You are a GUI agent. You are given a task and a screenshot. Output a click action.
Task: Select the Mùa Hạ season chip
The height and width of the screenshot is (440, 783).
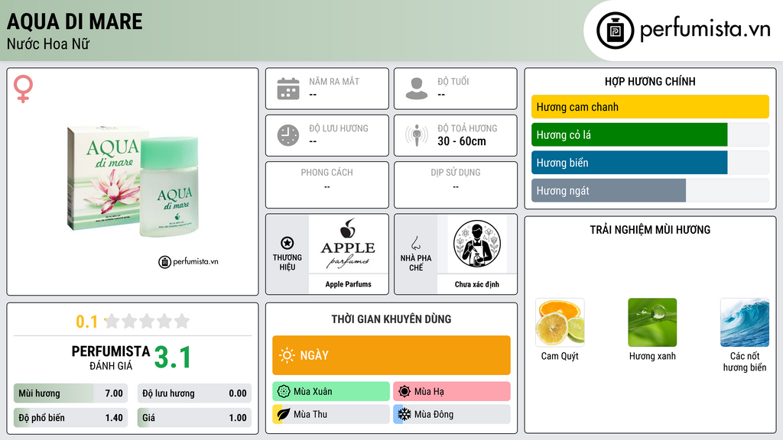tap(452, 392)
